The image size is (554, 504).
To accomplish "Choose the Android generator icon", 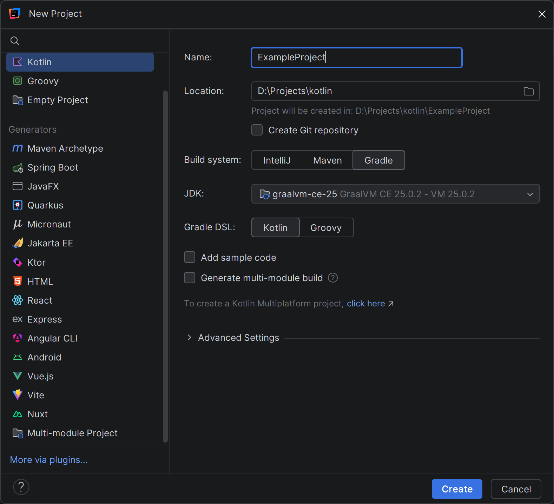I will (18, 357).
